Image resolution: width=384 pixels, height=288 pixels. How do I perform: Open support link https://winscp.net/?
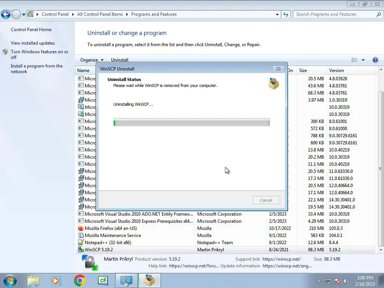tap(281, 259)
